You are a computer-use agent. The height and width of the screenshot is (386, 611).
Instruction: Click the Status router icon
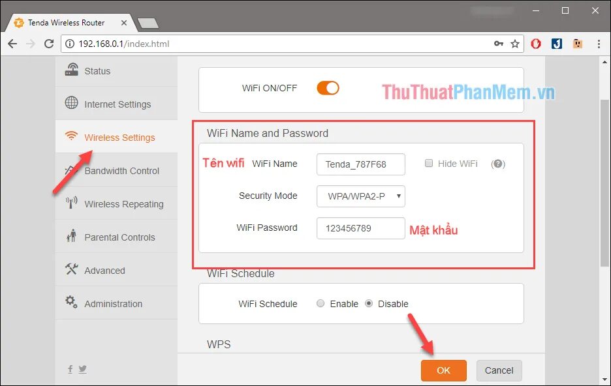coord(71,70)
